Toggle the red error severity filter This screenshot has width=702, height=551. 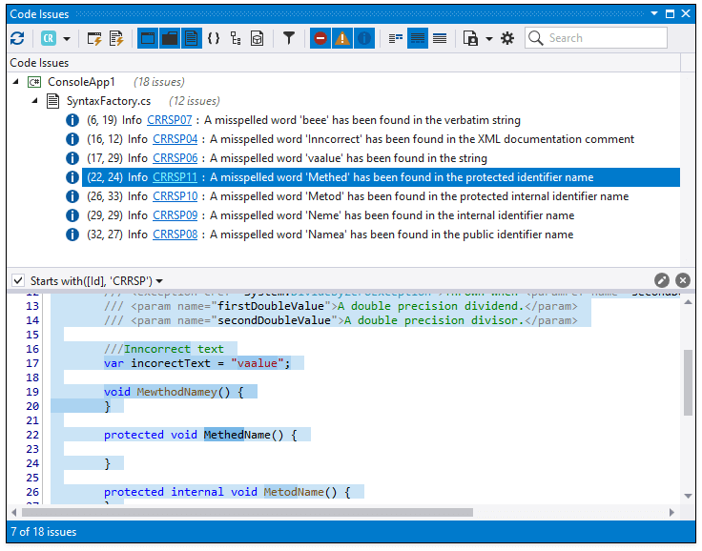[320, 38]
